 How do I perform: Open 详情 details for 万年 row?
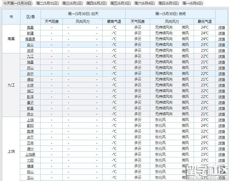tap(222, 143)
